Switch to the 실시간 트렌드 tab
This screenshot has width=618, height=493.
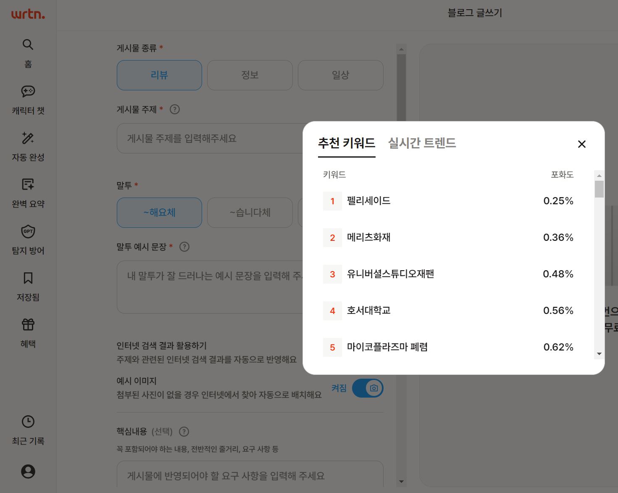[422, 144]
